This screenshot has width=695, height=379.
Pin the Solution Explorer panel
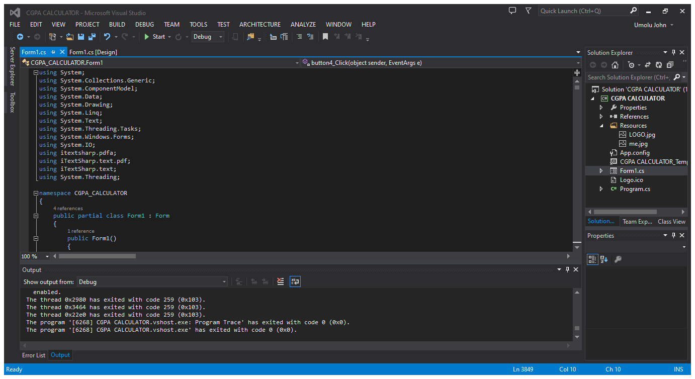(x=674, y=52)
